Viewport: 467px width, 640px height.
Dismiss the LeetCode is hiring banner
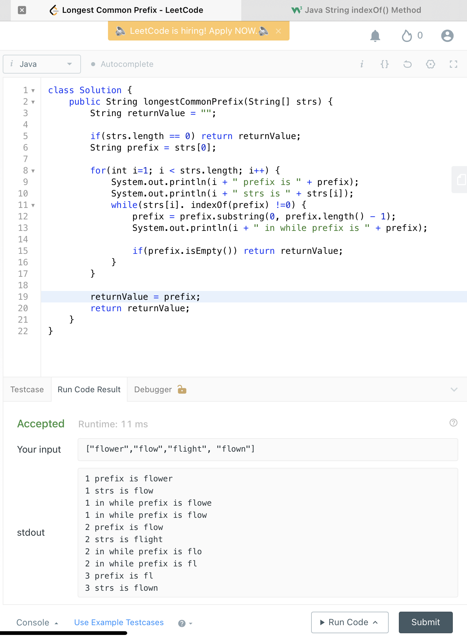pos(278,31)
